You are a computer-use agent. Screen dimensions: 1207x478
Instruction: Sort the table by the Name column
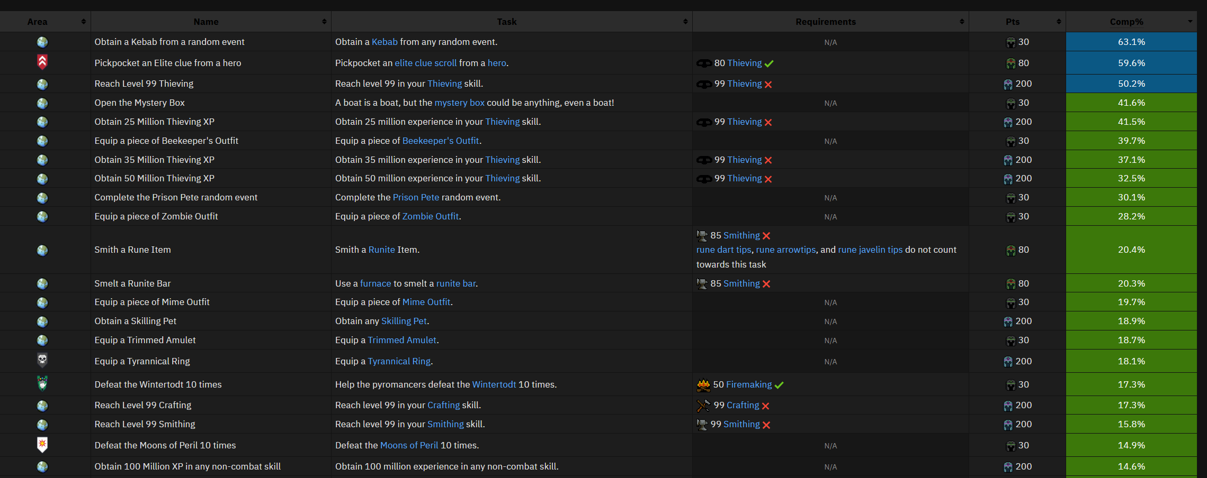(211, 22)
